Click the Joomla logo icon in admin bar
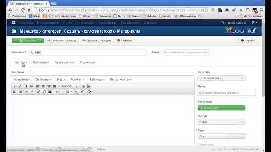 click(x=14, y=22)
